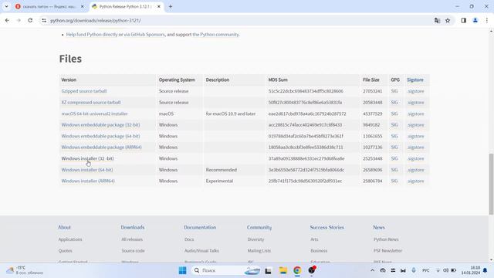Image resolution: width=494 pixels, height=278 pixels.
Task: Click the 'Recommended' description cell
Action: click(x=222, y=170)
